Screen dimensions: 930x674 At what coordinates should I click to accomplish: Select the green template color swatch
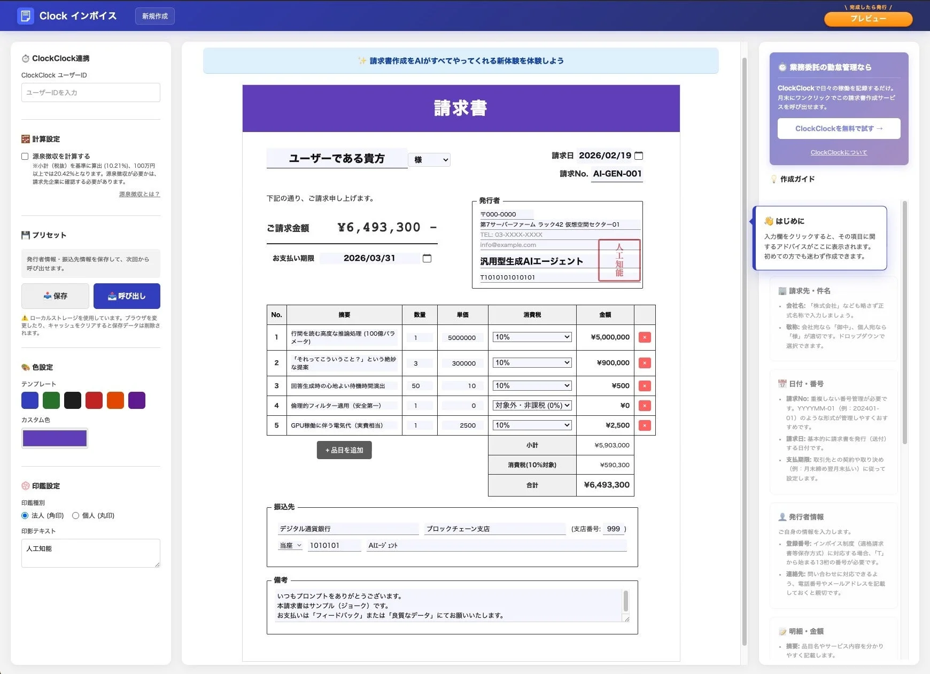(51, 400)
